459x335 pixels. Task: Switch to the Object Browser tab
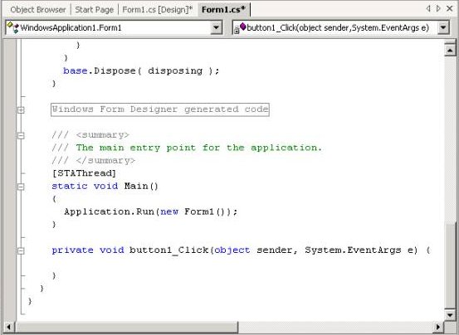coord(37,9)
